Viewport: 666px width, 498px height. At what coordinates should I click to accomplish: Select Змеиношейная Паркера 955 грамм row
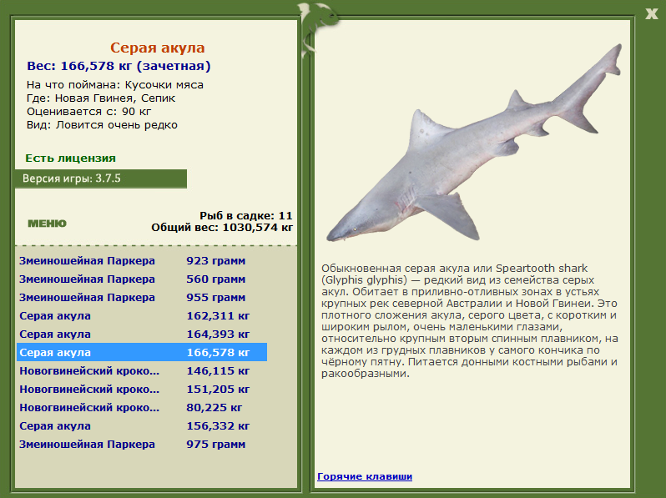click(x=142, y=297)
